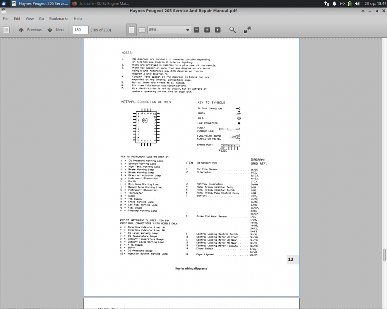Click the volume speaker tray icon

[x=357, y=3]
